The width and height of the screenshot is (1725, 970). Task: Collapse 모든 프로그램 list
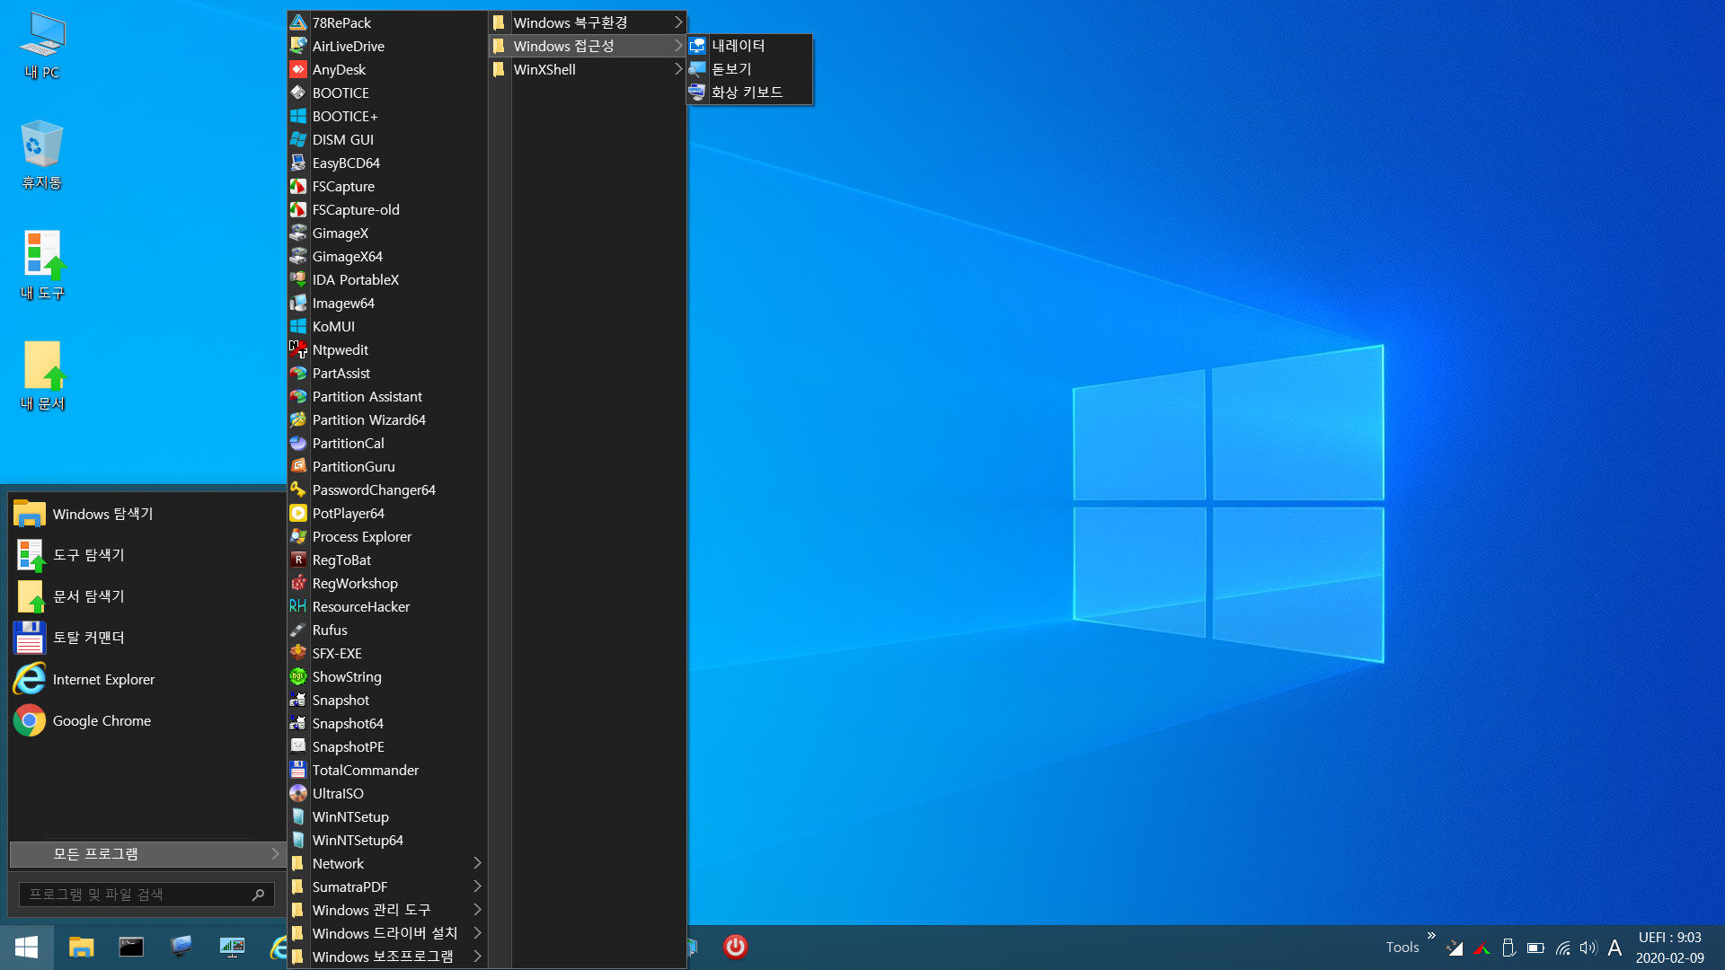pyautogui.click(x=147, y=853)
